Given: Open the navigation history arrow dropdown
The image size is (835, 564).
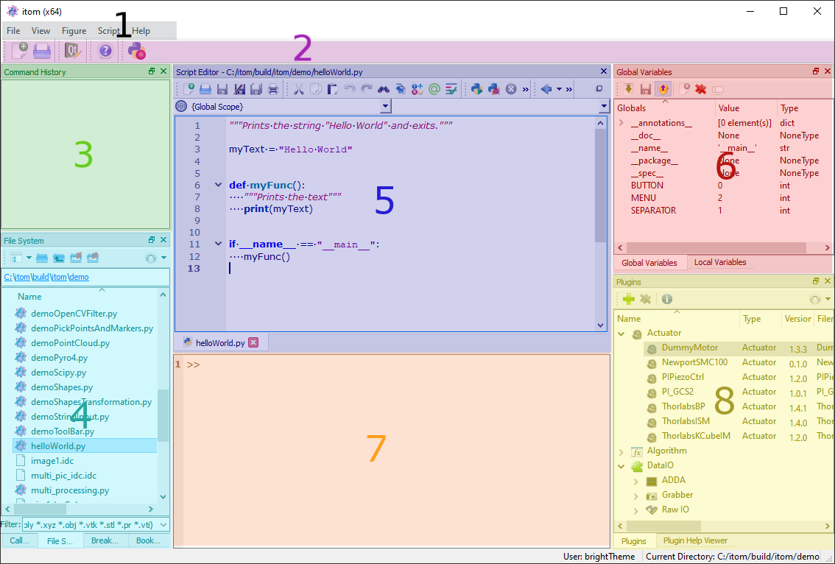Looking at the screenshot, I should 559,89.
